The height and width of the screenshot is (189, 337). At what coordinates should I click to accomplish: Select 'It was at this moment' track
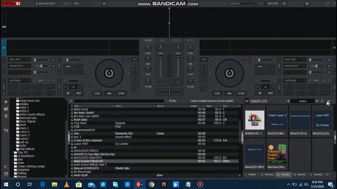click(154, 140)
